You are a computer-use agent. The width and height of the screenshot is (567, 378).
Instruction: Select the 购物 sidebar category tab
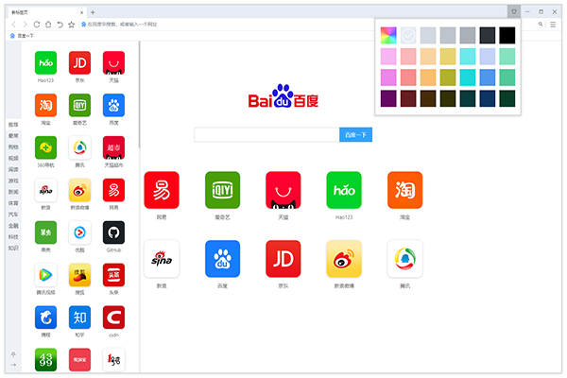(x=13, y=147)
